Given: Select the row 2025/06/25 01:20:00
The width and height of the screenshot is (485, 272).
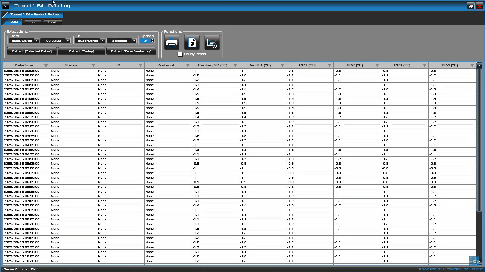Looking at the screenshot, I should pos(239,94).
